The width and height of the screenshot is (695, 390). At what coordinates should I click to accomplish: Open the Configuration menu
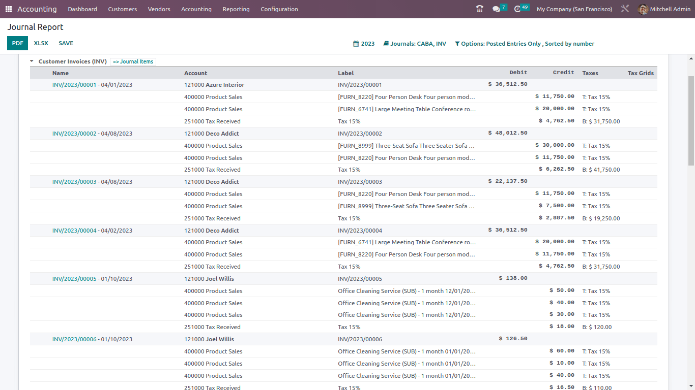coord(279,9)
